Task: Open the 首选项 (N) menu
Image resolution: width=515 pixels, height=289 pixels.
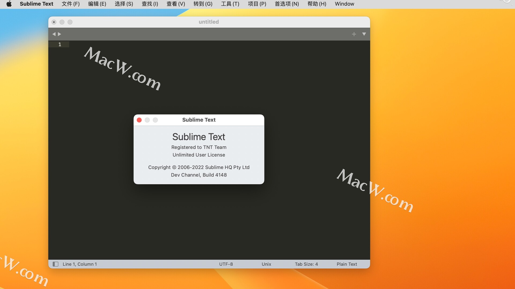Action: point(287,4)
